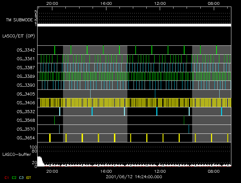Select the green C2 legend entry
Screen dimensions: 241x183
coord(14,177)
